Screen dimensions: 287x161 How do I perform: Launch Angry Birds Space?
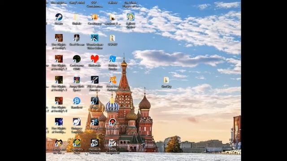77,80
